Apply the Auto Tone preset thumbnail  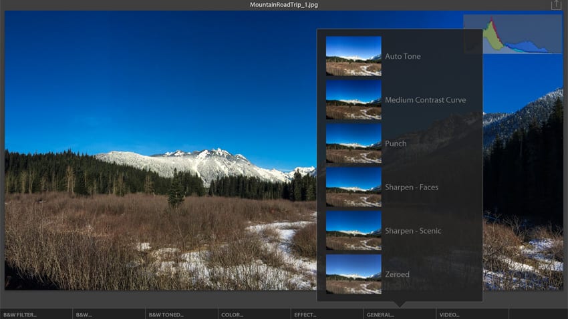point(353,56)
